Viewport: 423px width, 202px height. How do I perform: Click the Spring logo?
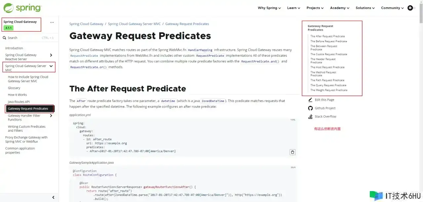pos(22,8)
